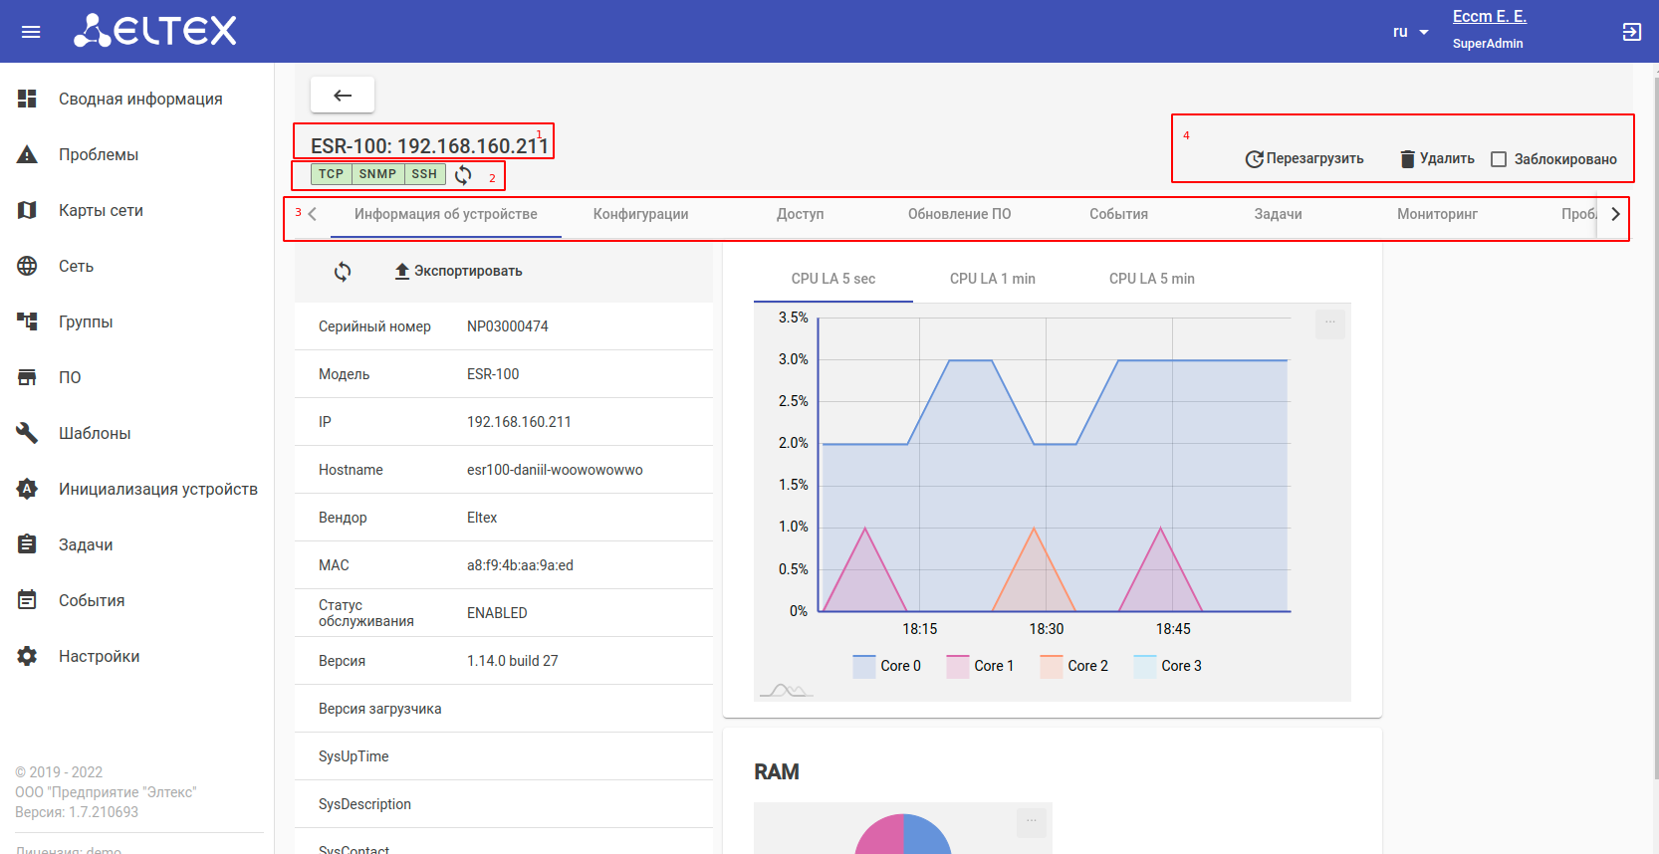This screenshot has width=1659, height=854.
Task: Open the language selector dropdown
Action: click(1411, 32)
